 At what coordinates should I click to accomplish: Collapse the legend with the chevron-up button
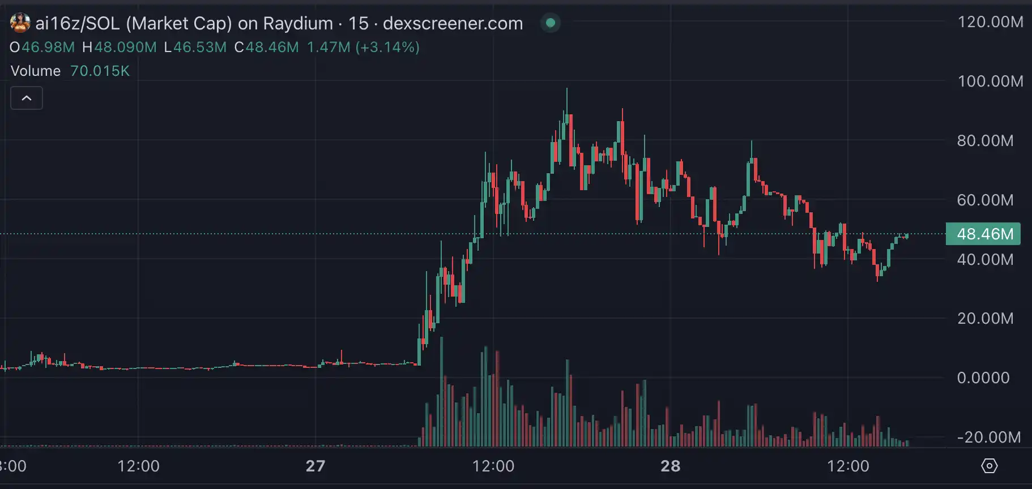(x=27, y=98)
